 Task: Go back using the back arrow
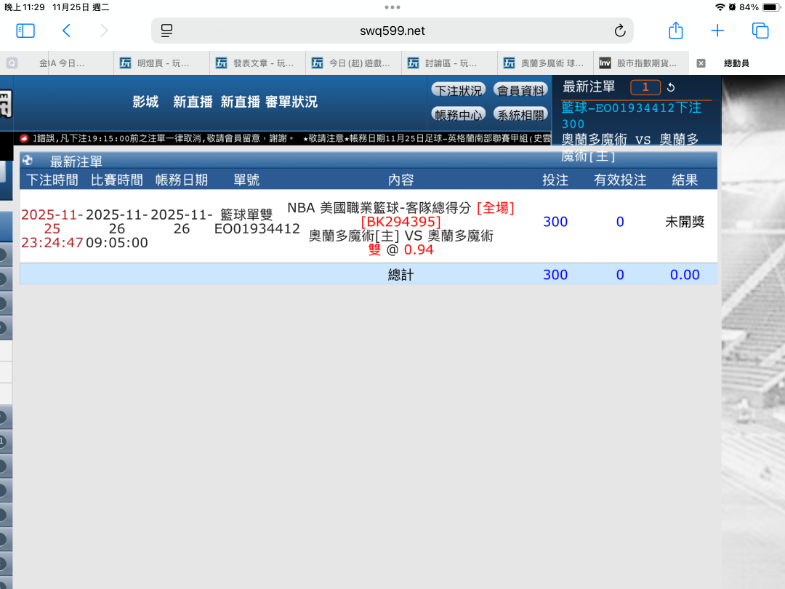click(66, 31)
